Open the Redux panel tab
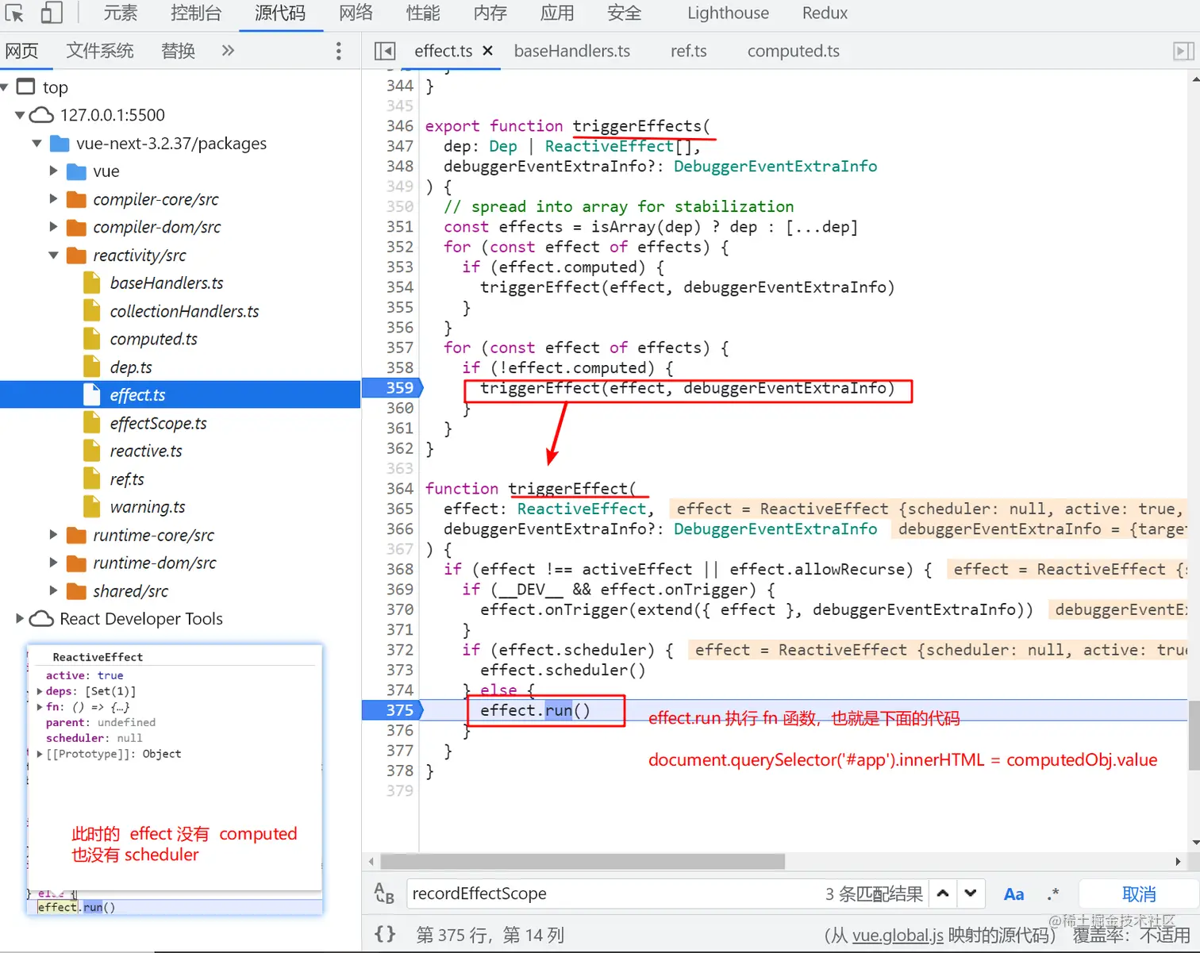The height and width of the screenshot is (953, 1200). pyautogui.click(x=825, y=13)
